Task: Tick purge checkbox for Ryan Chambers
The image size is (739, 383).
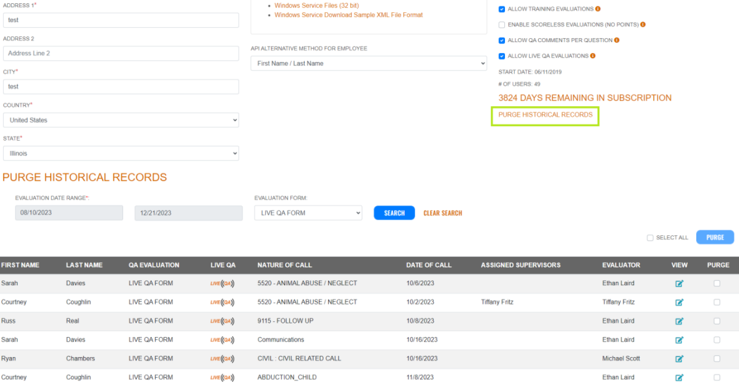Action: point(717,358)
